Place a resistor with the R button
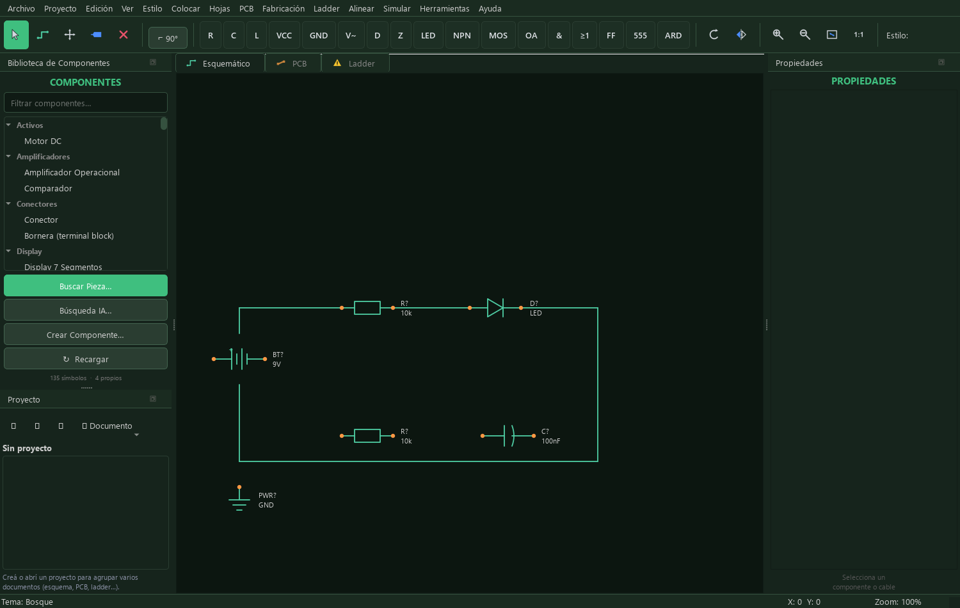Viewport: 960px width, 608px height. point(211,35)
